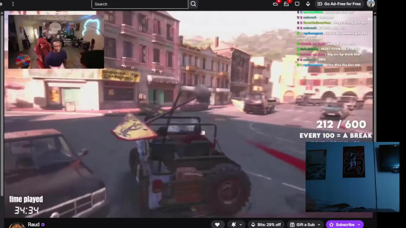Open the user profile avatar menu

[x=370, y=4]
